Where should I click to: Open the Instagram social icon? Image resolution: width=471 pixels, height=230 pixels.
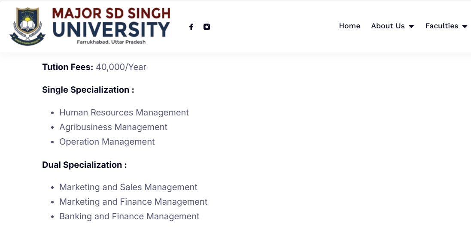coord(207,27)
